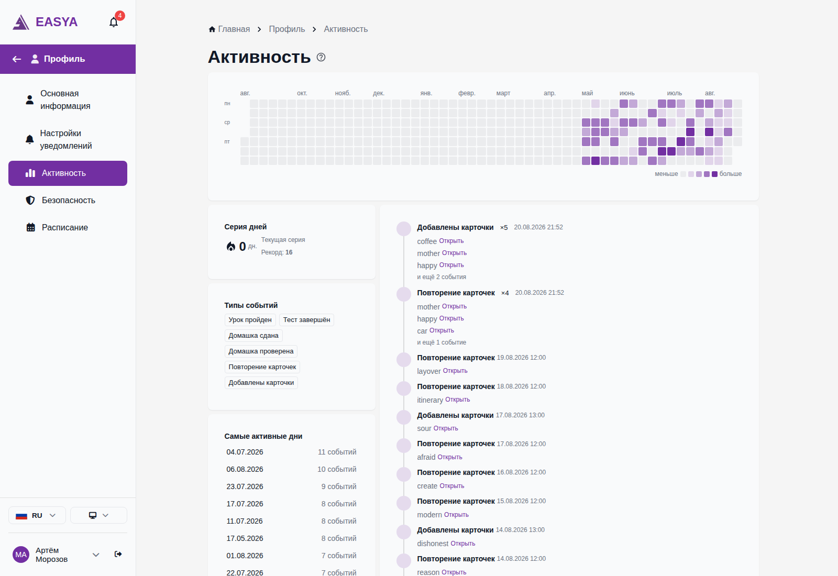The image size is (838, 576).
Task: Click the lightest legend swatch near меньше
Action: (683, 174)
